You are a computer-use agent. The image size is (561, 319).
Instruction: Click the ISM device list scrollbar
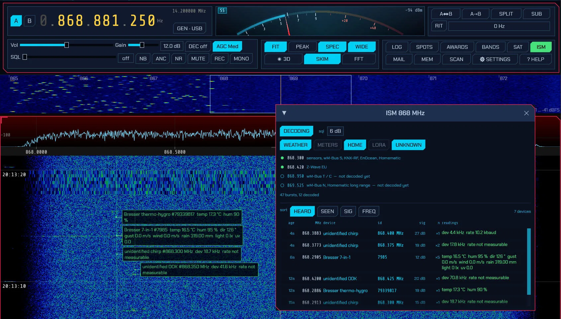(529, 261)
